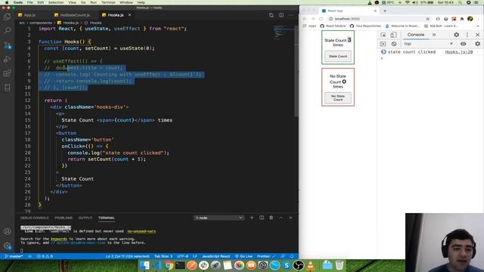
Task: Activate the DevTools inspect element tool
Action: (x=383, y=35)
